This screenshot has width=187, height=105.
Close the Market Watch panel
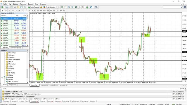[x=28, y=13]
